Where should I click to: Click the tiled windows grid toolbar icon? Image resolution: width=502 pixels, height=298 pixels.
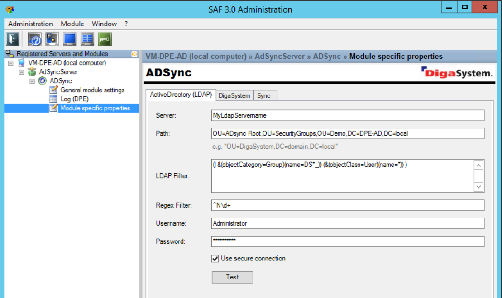click(x=87, y=39)
